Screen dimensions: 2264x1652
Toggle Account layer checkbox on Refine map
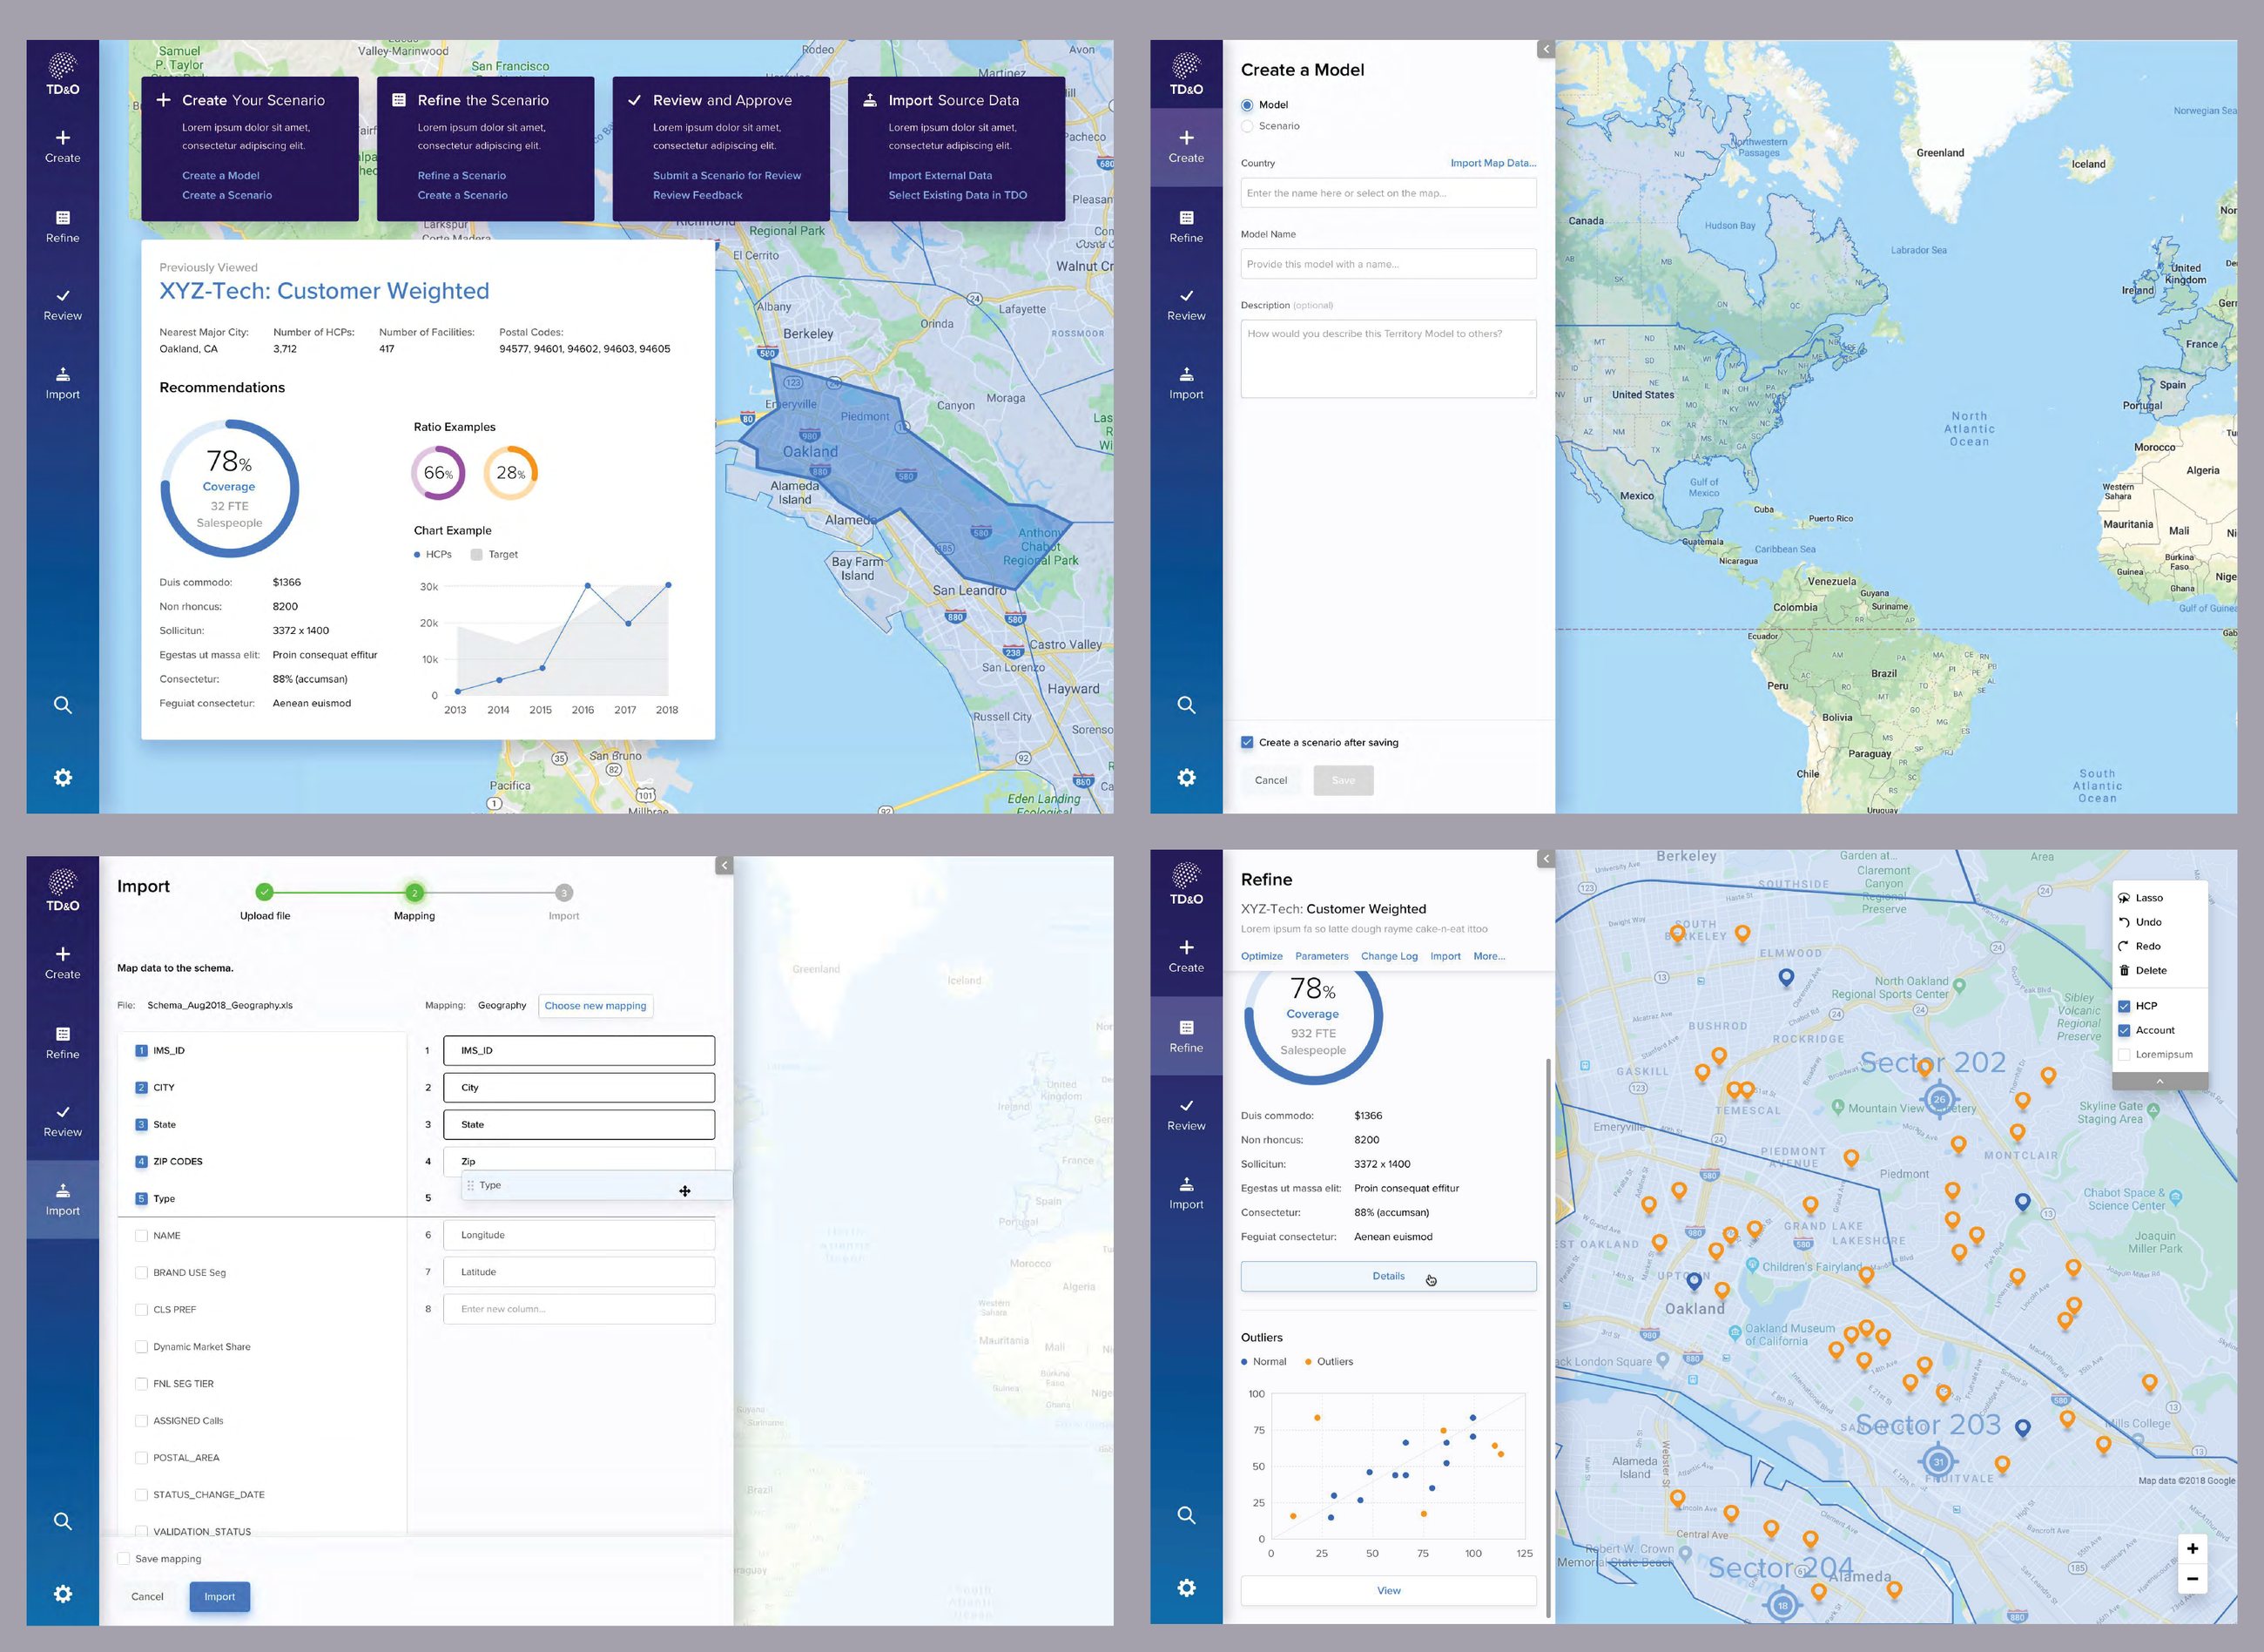tap(2124, 1030)
